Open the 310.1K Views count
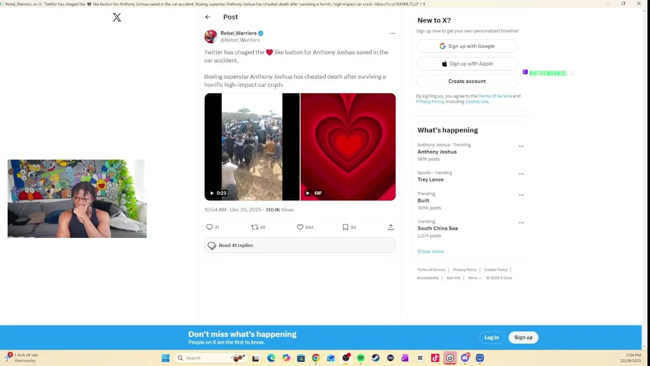650x366 pixels. [x=279, y=210]
